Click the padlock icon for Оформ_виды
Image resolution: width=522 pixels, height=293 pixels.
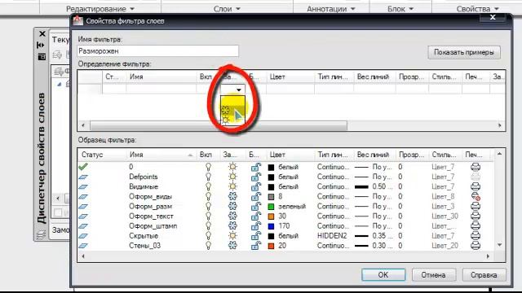pyautogui.click(x=255, y=197)
